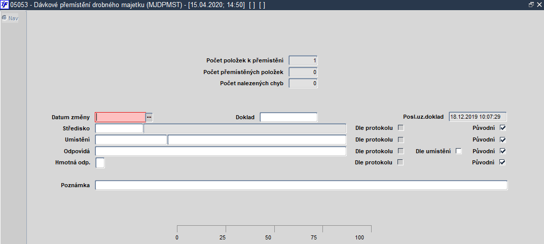Image resolution: width=544 pixels, height=244 pixels.
Task: Select the Nav radio button
Action: pyautogui.click(x=5, y=18)
